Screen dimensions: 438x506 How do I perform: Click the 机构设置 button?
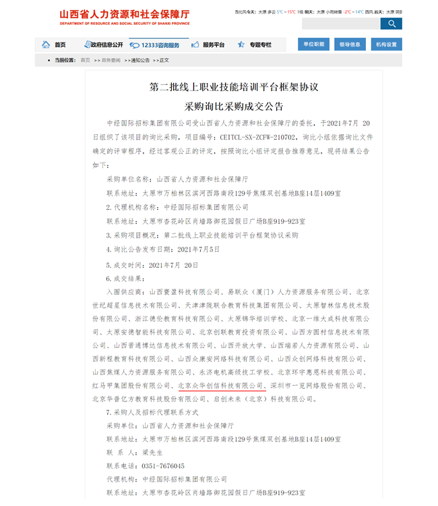pyautogui.click(x=386, y=45)
